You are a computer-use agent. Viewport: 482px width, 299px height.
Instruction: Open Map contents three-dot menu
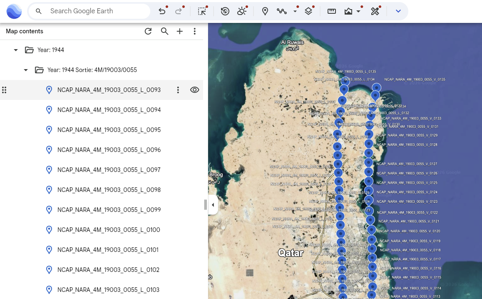point(194,31)
